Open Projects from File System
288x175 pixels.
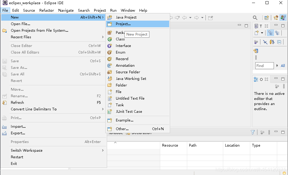pos(53,31)
